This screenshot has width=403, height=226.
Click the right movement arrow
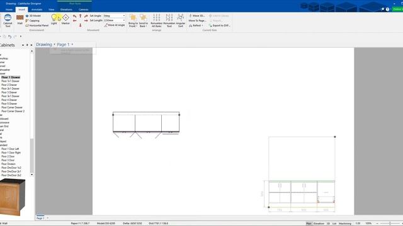[x=86, y=21]
